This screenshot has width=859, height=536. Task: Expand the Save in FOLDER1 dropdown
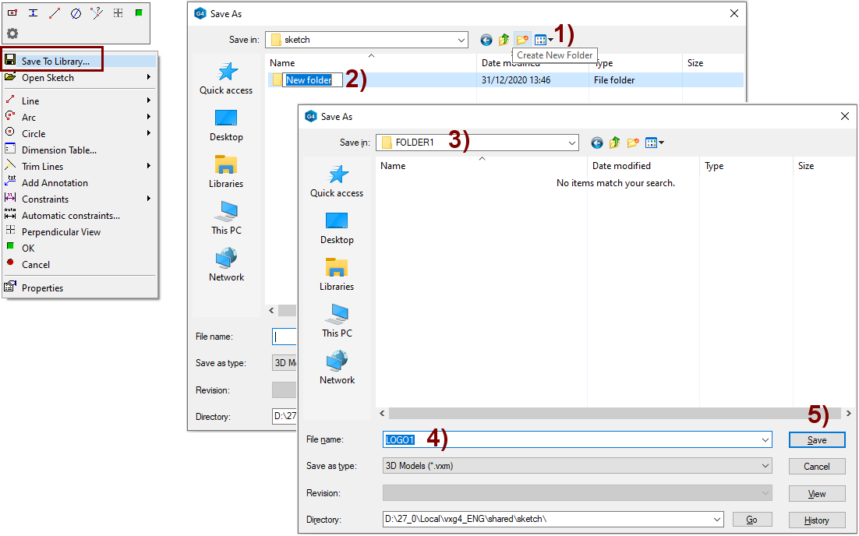[x=572, y=143]
